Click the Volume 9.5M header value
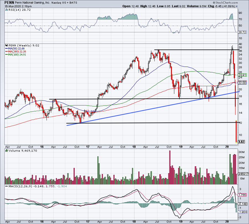Screen dimensions: 249x224 point(196,6)
